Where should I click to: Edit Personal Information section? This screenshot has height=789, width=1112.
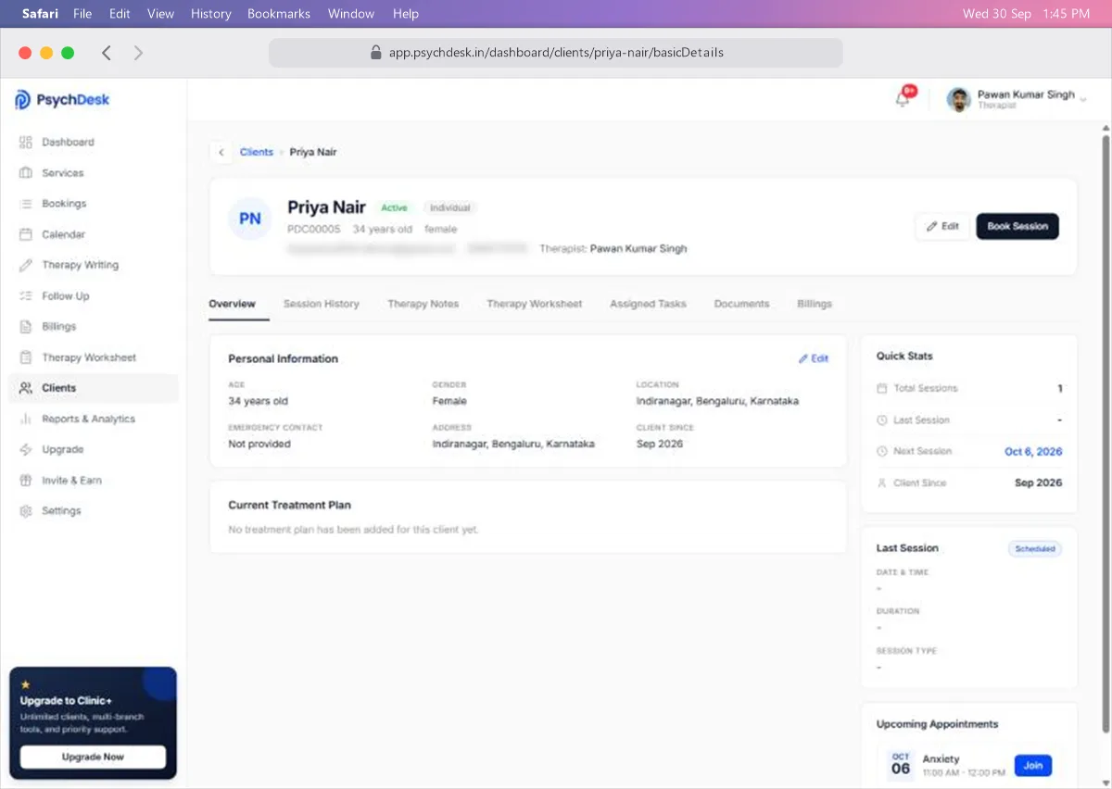click(814, 358)
